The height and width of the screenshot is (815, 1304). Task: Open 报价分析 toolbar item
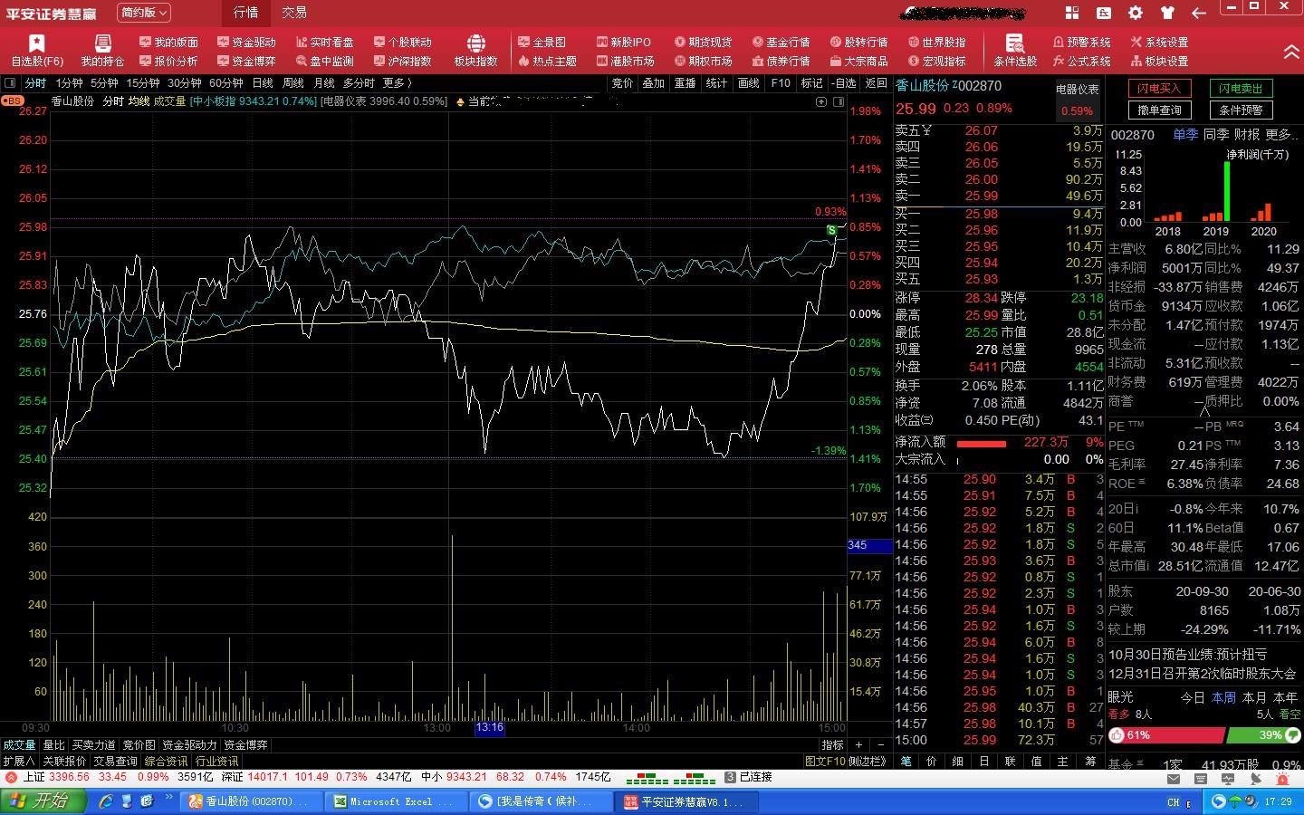(x=168, y=61)
